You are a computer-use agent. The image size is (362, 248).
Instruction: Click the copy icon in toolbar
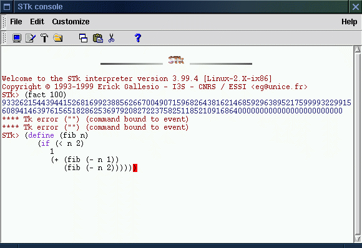pos(83,38)
